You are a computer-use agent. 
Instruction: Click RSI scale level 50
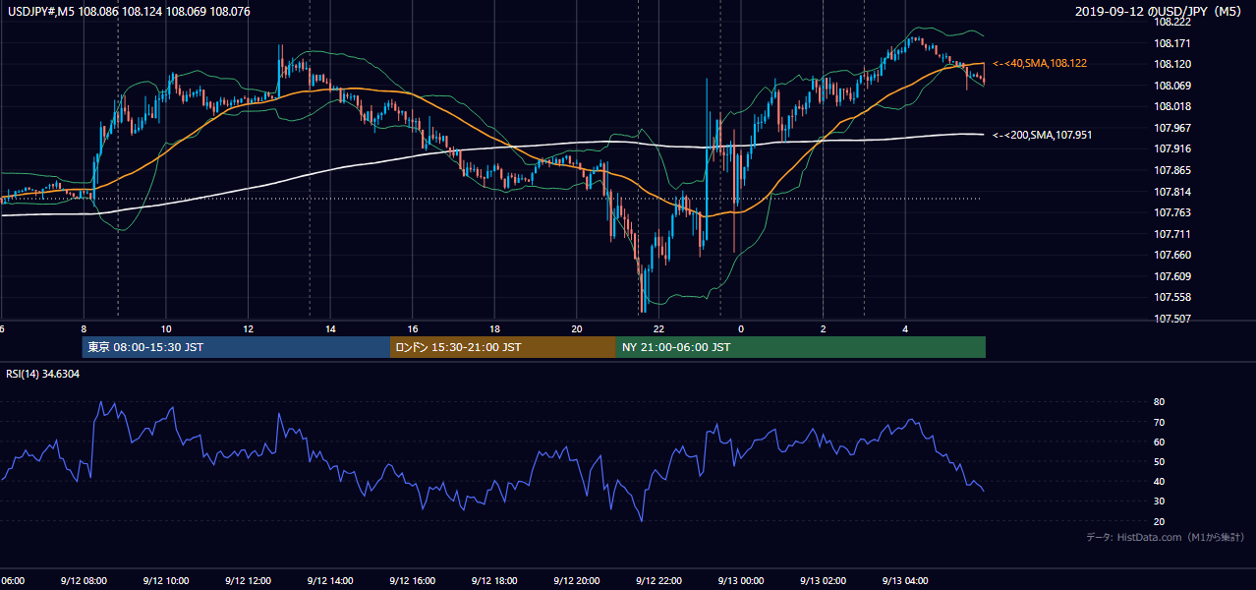tap(1160, 461)
